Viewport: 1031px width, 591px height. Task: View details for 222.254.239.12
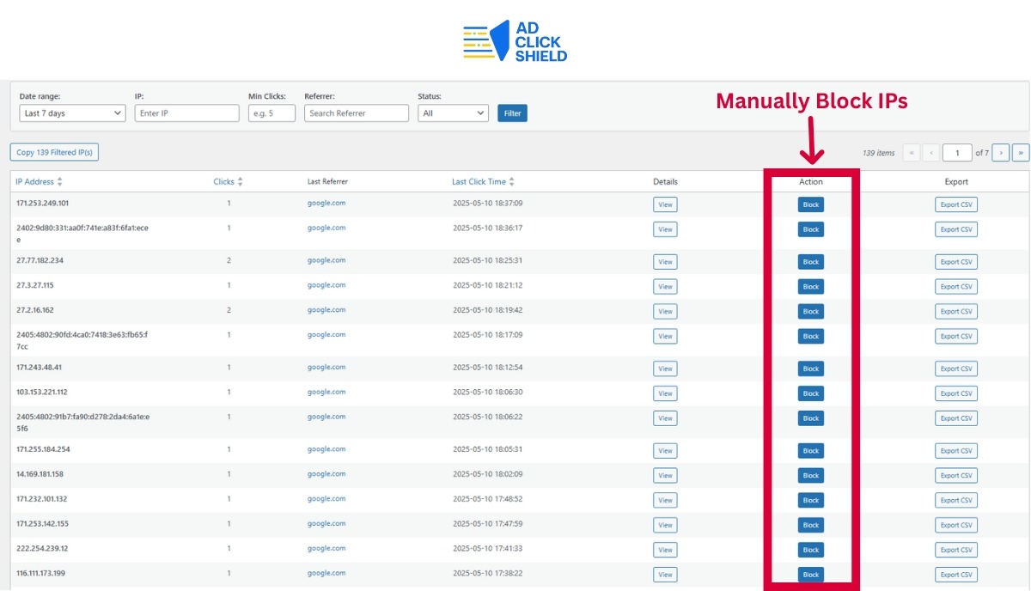pos(665,550)
